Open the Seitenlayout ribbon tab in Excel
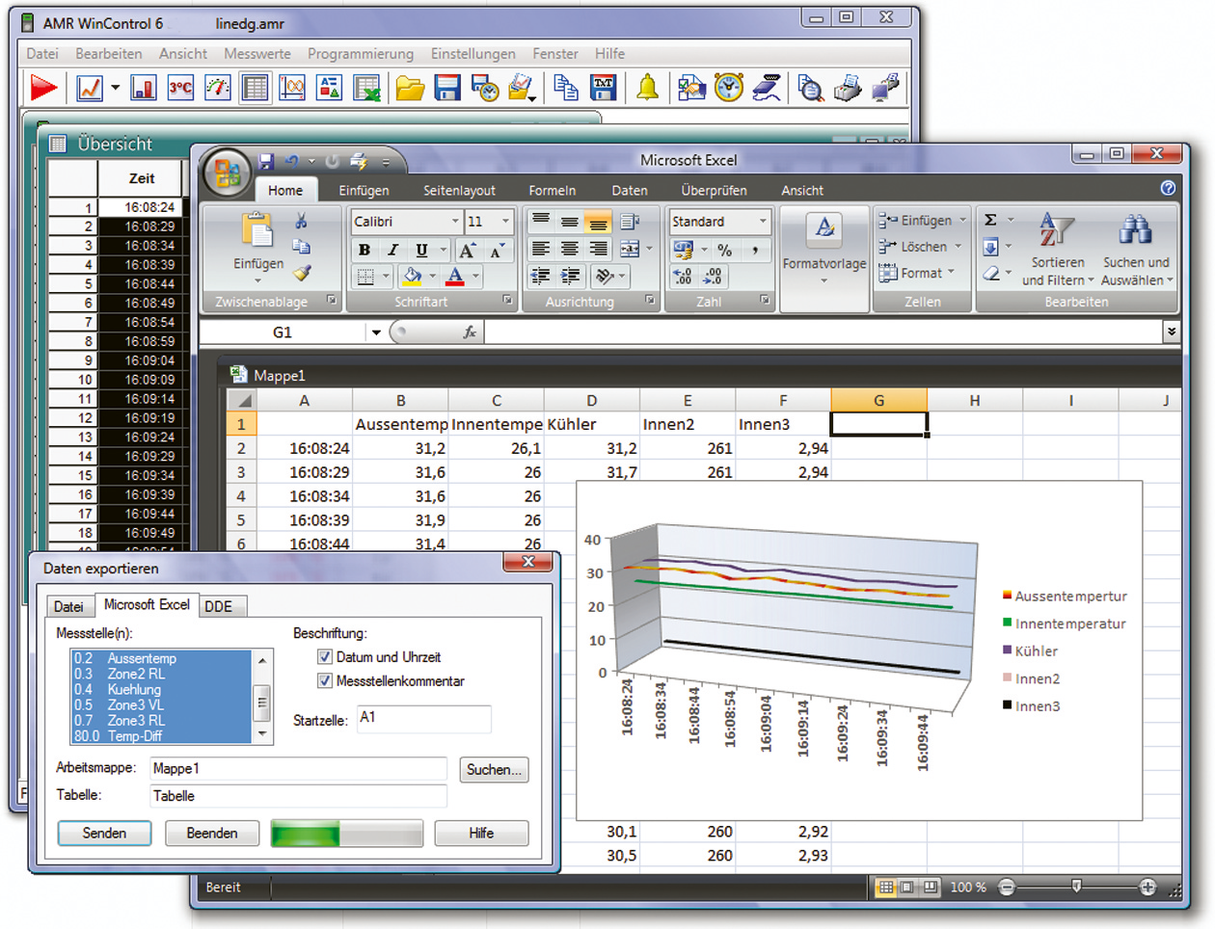This screenshot has width=1215, height=929. pyautogui.click(x=460, y=191)
